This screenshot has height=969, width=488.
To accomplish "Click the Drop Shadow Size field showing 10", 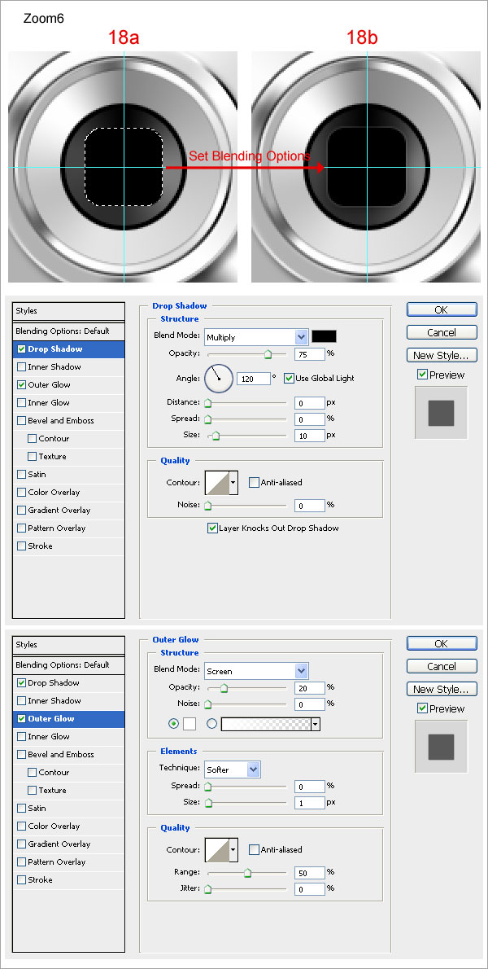I will [x=309, y=435].
